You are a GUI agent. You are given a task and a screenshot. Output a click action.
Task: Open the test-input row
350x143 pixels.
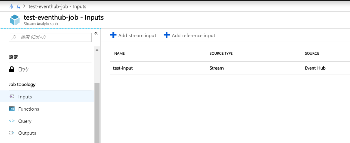pyautogui.click(x=230, y=68)
